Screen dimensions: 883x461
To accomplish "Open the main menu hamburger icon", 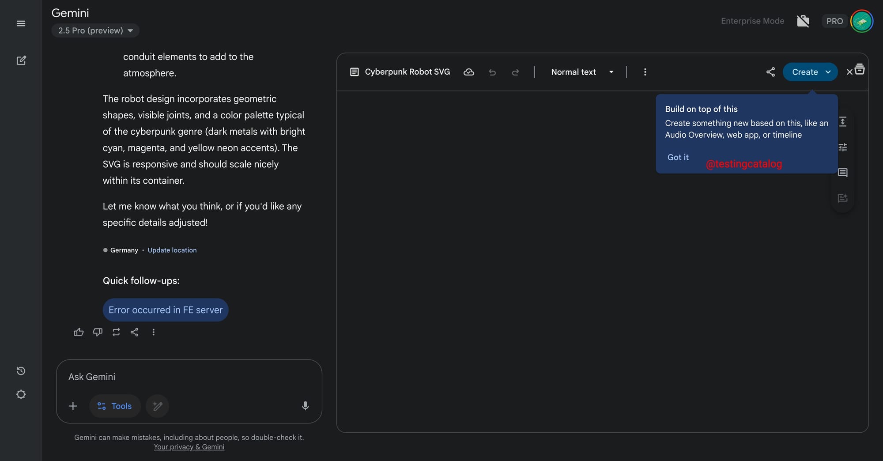I will 21,23.
